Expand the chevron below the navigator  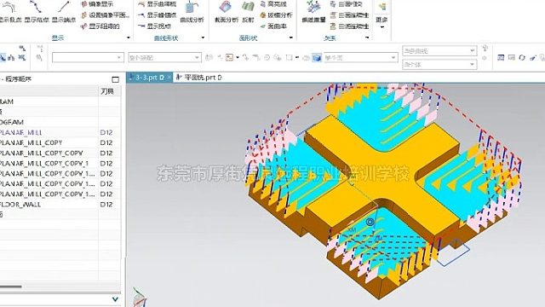click(x=116, y=299)
